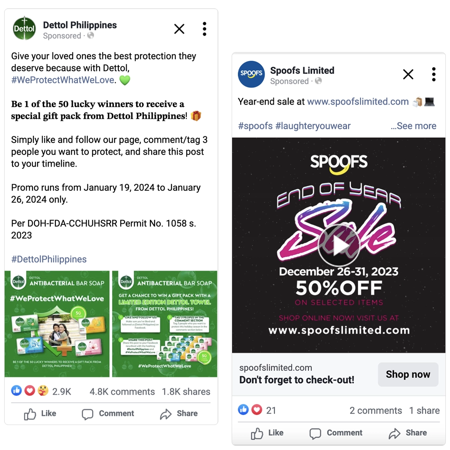Viewport: 450px width, 450px height.
Task: Play the Spoofs End of Year Sale video
Action: [x=339, y=245]
